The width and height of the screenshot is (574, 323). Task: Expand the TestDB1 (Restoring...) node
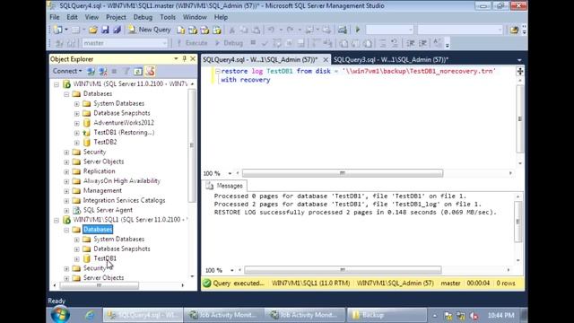(x=76, y=133)
